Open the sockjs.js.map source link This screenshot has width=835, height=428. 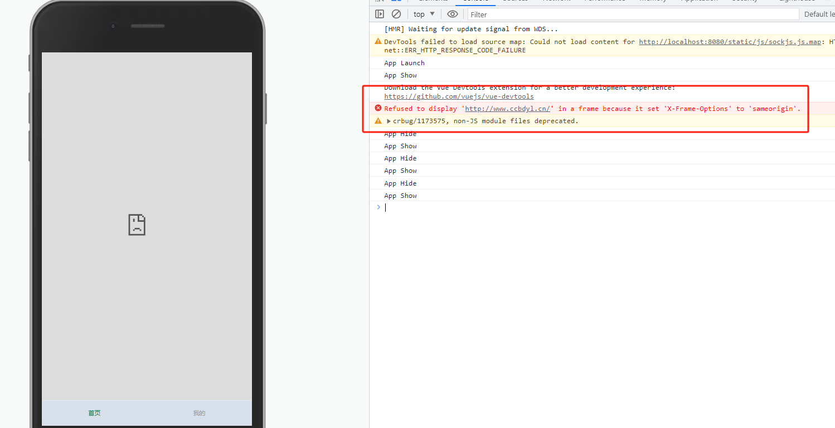point(730,42)
